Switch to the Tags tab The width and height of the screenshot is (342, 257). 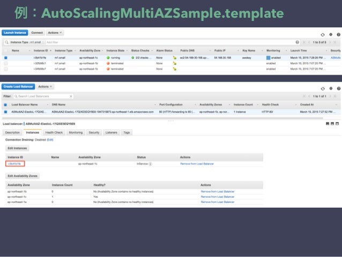pos(127,133)
